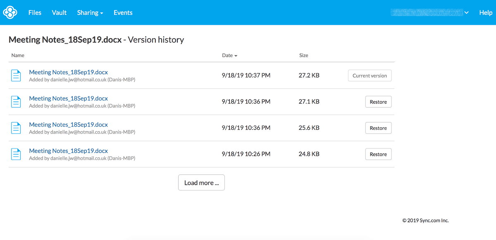Click the 2019 Sync.com Inc. copyright text
The image size is (496, 240).
point(425,221)
